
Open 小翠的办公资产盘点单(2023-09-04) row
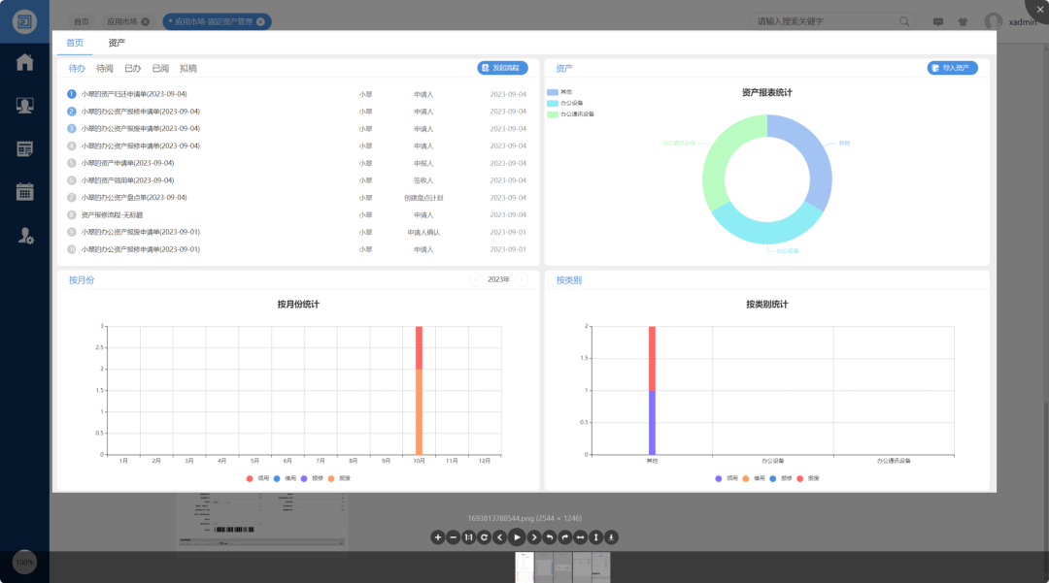297,198
